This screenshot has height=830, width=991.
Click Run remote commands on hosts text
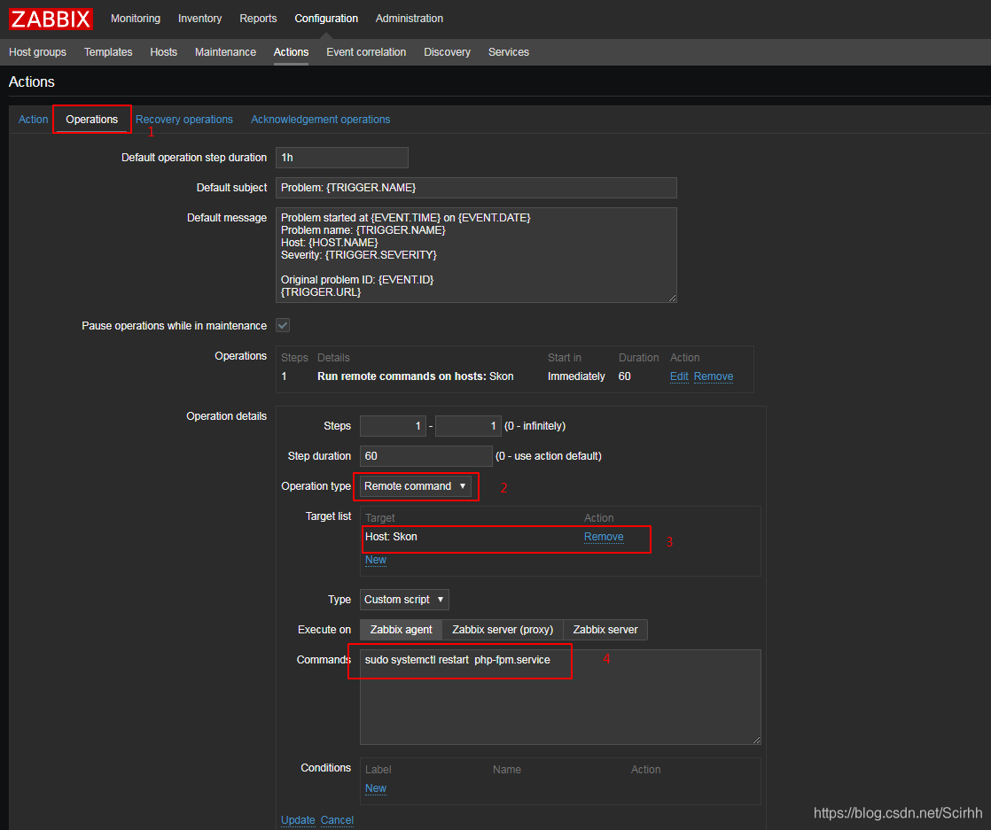pos(402,376)
